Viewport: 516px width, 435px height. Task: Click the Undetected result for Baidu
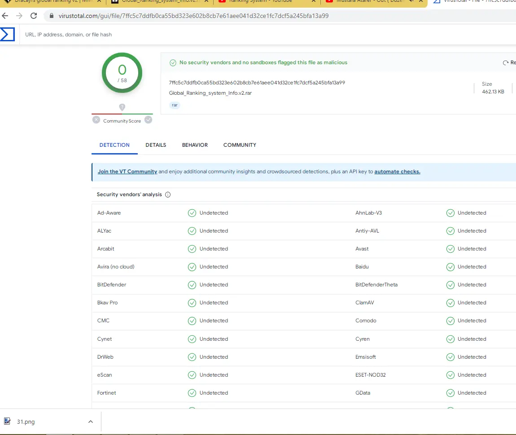pyautogui.click(x=472, y=267)
